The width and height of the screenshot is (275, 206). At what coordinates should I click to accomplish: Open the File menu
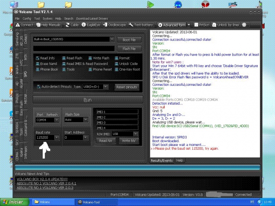[x=17, y=19]
